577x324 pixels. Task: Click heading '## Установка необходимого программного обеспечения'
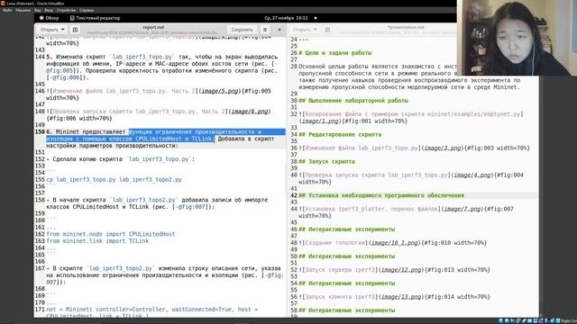click(381, 195)
